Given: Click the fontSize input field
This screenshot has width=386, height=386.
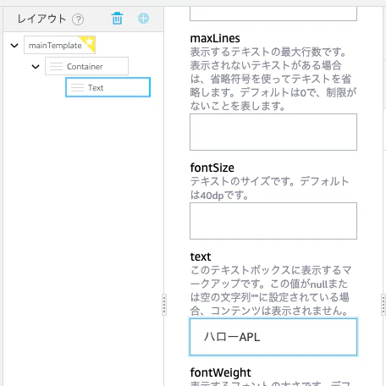Looking at the screenshot, I should 273,221.
